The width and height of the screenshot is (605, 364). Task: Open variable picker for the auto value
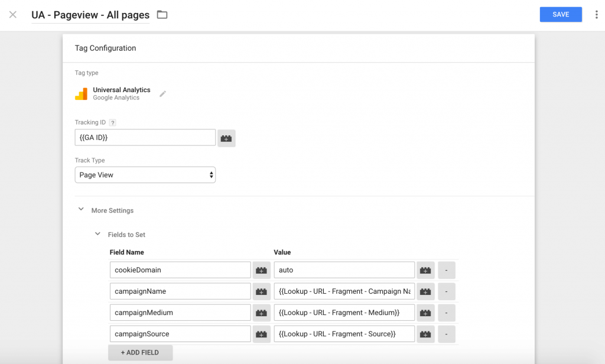[x=425, y=269]
